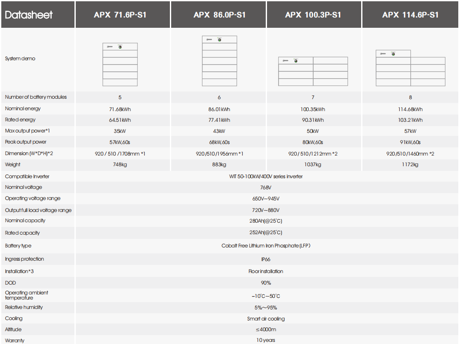Click the 35kW max output power value
The height and width of the screenshot is (344, 460).
[120, 131]
